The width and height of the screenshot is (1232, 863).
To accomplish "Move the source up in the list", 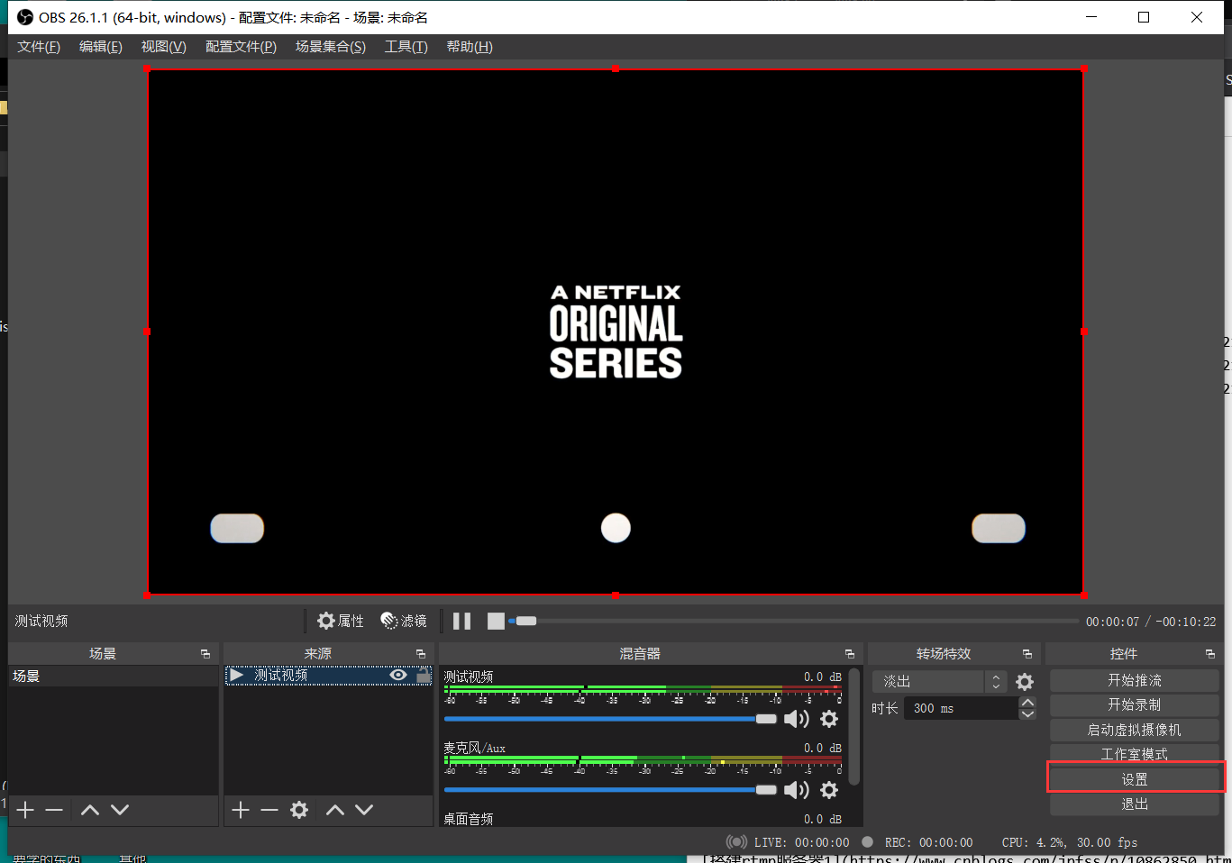I will coord(335,810).
